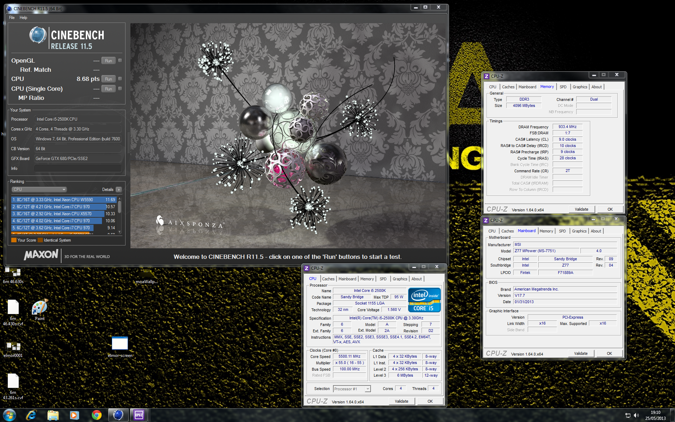Switch to CPU tab in Memory CPU-Z window
The width and height of the screenshot is (675, 422).
[493, 87]
